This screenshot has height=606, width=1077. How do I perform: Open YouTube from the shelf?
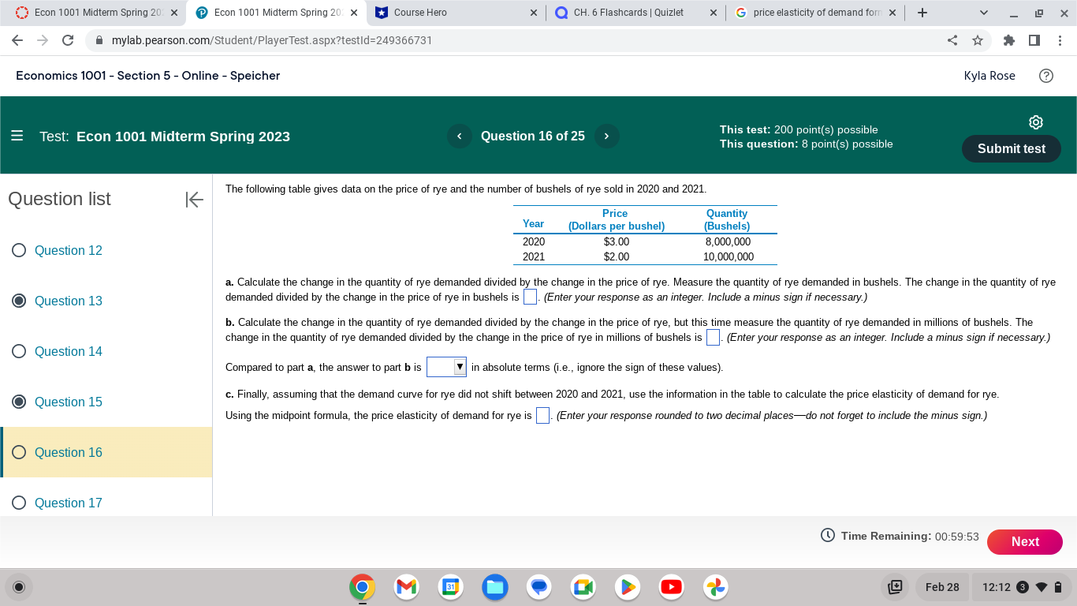coord(672,587)
